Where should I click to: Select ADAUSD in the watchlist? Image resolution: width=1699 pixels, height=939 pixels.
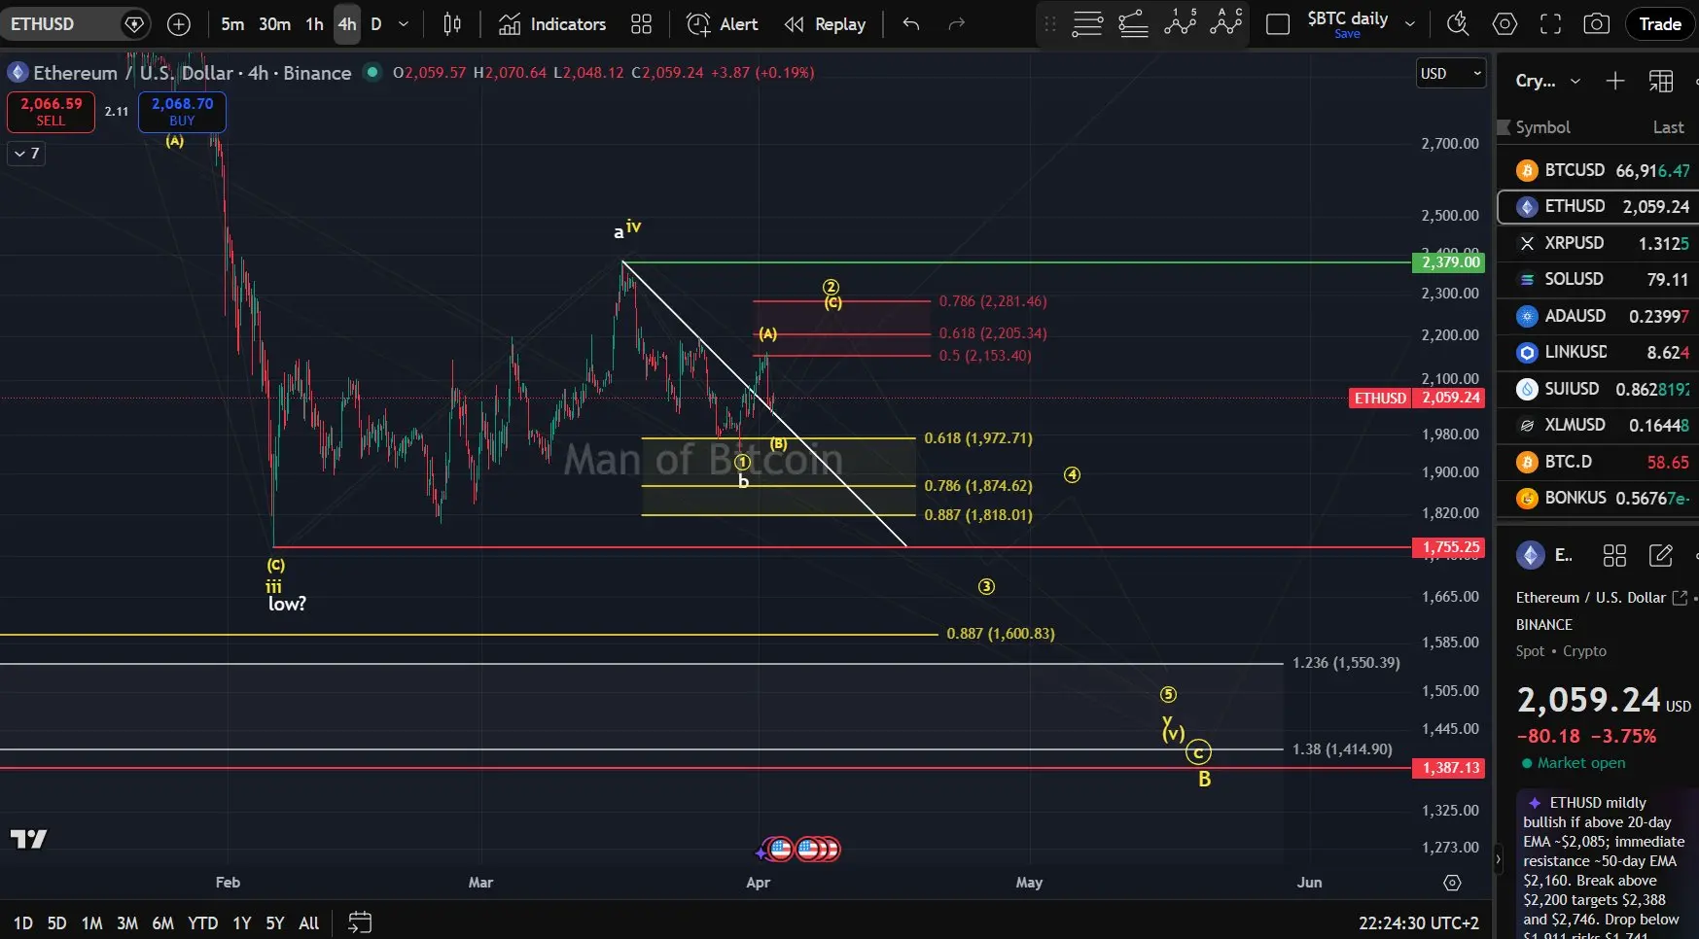(1597, 316)
